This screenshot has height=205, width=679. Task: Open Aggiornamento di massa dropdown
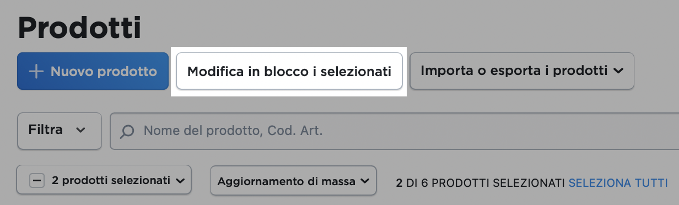[293, 180]
